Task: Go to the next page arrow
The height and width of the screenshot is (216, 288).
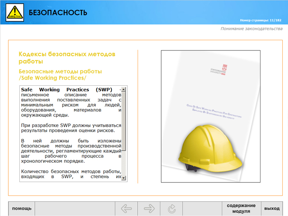Action: pos(149,209)
